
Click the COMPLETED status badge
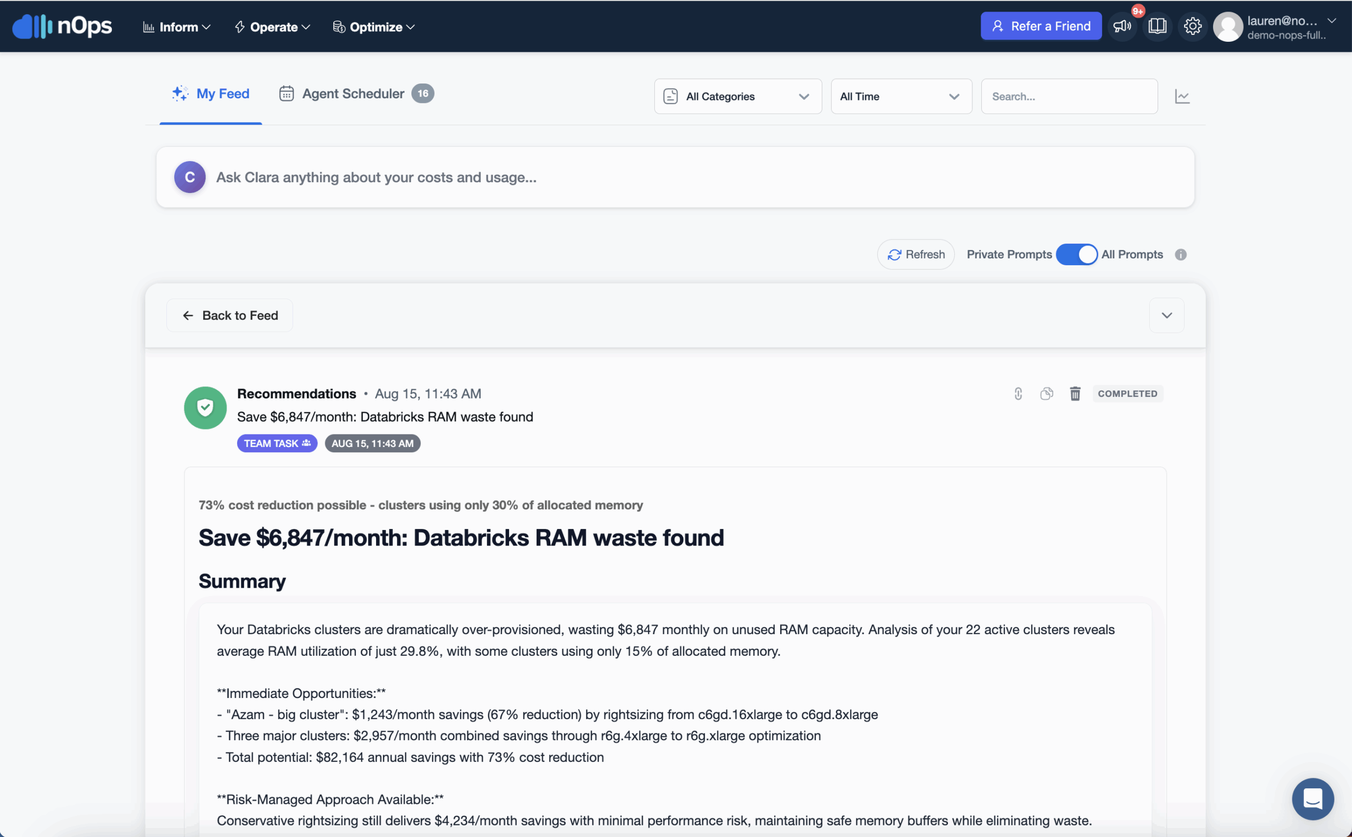1128,394
